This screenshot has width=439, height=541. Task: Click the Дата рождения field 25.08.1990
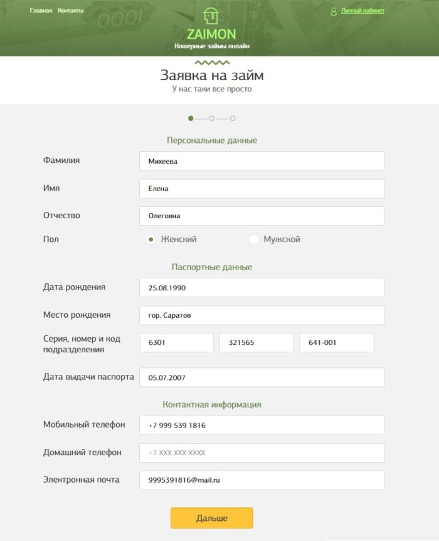pos(262,287)
